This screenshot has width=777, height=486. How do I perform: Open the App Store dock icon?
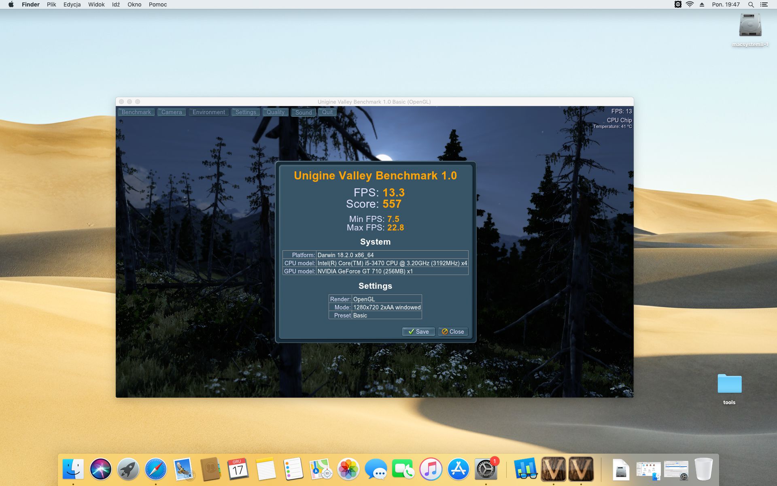tap(458, 469)
